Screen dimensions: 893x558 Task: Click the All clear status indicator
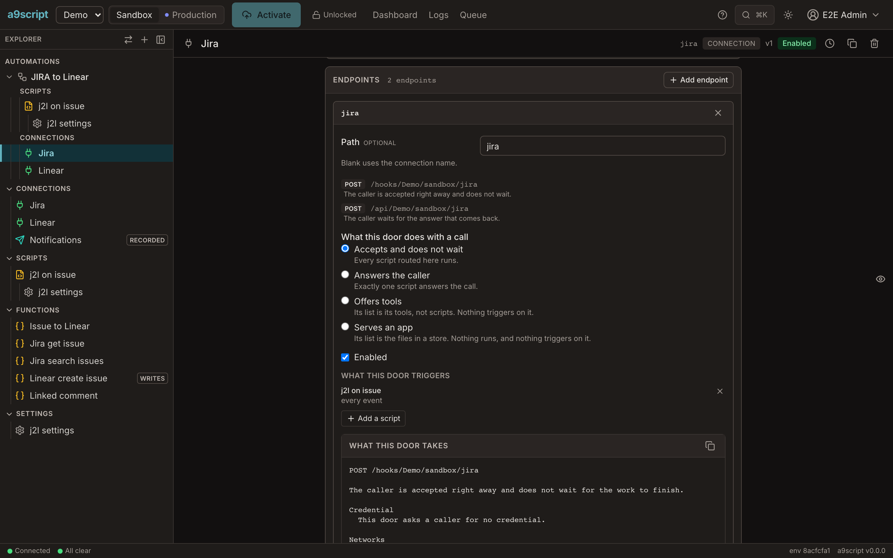pos(74,551)
